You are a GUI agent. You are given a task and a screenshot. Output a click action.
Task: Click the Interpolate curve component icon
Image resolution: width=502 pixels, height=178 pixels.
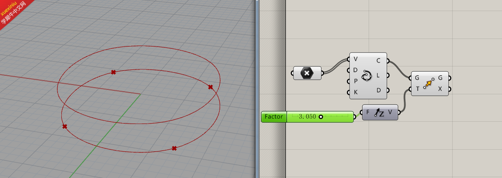tap(366, 76)
